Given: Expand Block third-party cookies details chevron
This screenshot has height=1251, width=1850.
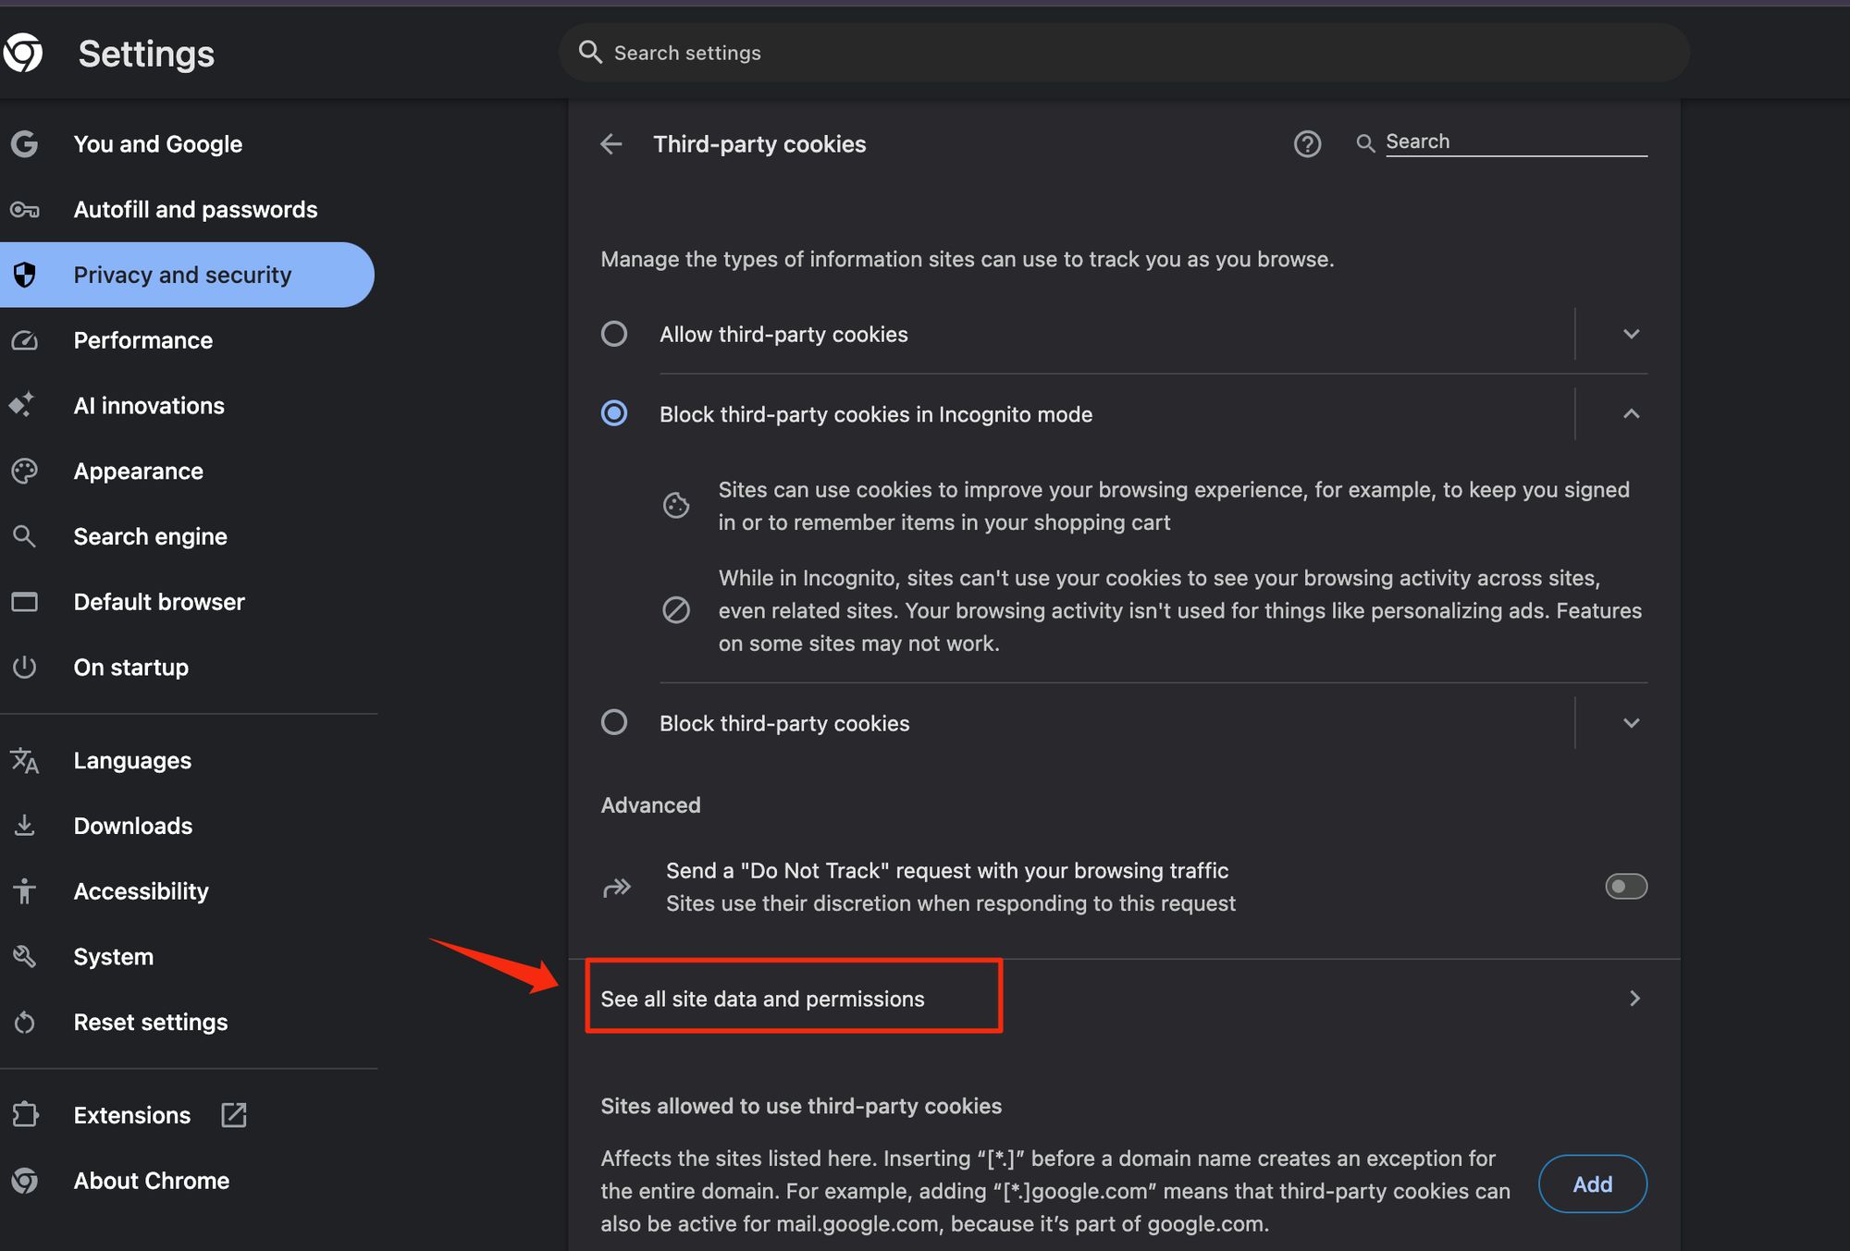Looking at the screenshot, I should 1631,723.
